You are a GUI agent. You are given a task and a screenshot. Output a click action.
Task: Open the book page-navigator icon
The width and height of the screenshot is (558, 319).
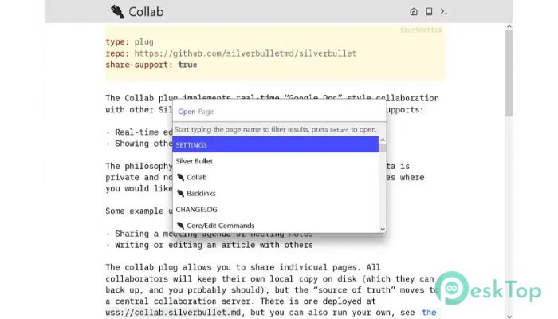[x=429, y=12]
